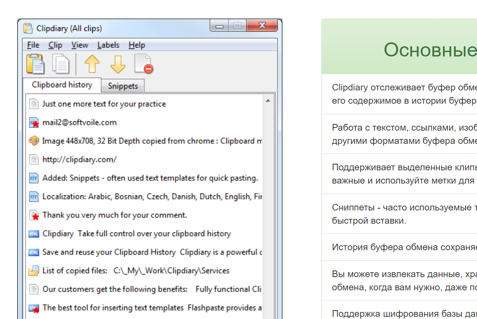
Task: Click the 'Основные' heading on the web page
Action: tap(430, 50)
